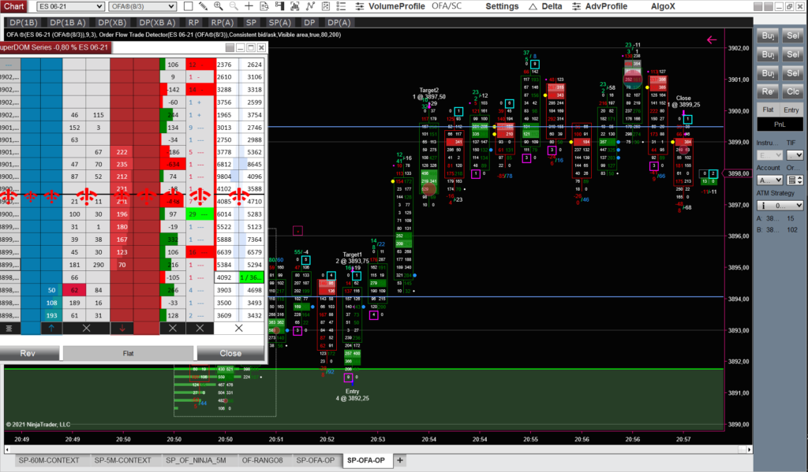Toggle the DP(1B A) button
Screen dimensions: 808x472
(67, 23)
